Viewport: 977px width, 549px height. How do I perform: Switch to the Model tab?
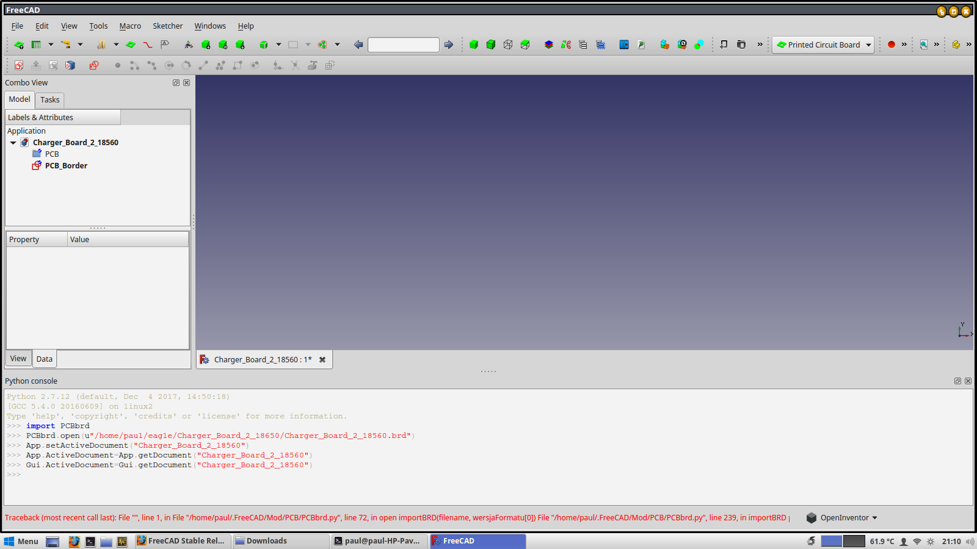pyautogui.click(x=20, y=99)
